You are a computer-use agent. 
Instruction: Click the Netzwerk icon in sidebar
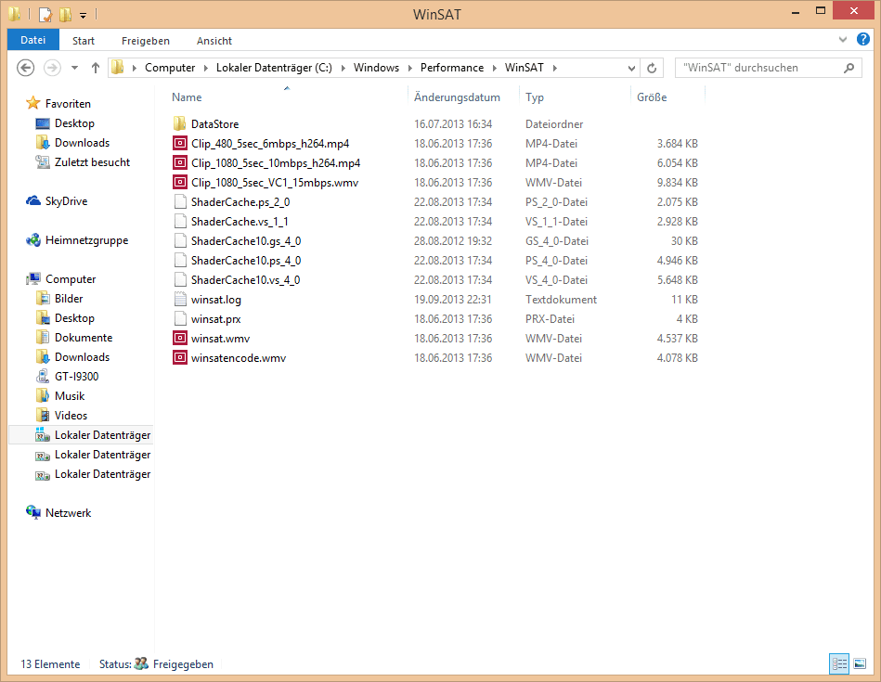pyautogui.click(x=33, y=512)
